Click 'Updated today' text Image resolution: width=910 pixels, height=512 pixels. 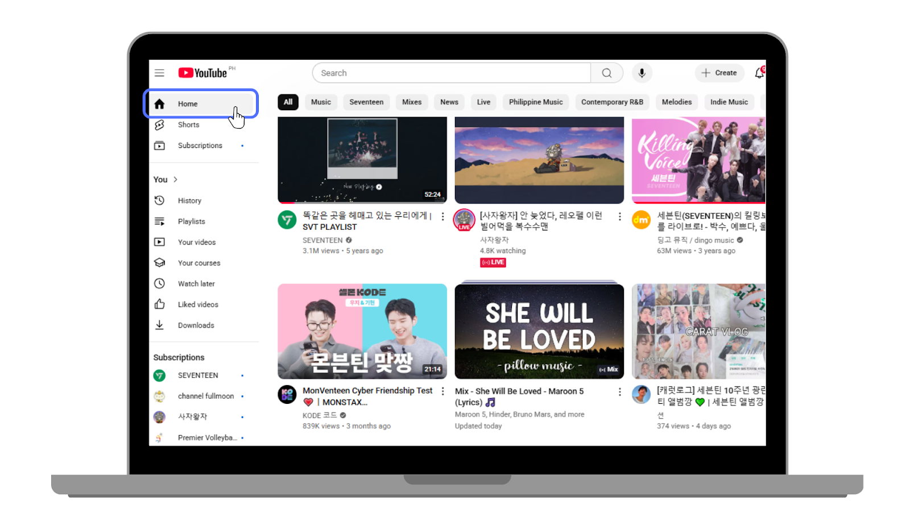coord(478,426)
